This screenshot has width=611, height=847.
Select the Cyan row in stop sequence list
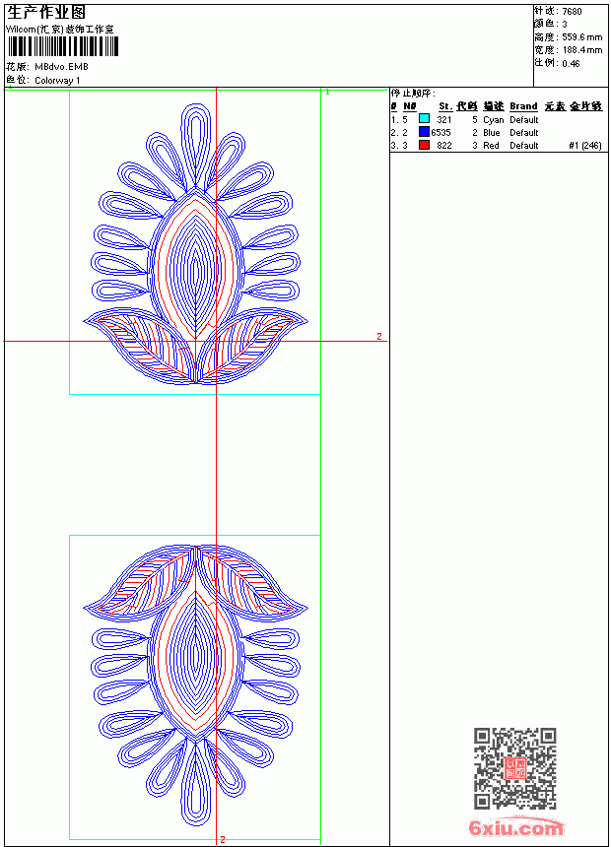coord(497,119)
